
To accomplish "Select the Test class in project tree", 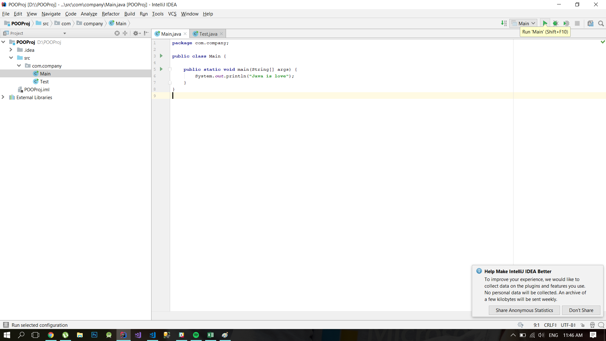I will pos(44,81).
